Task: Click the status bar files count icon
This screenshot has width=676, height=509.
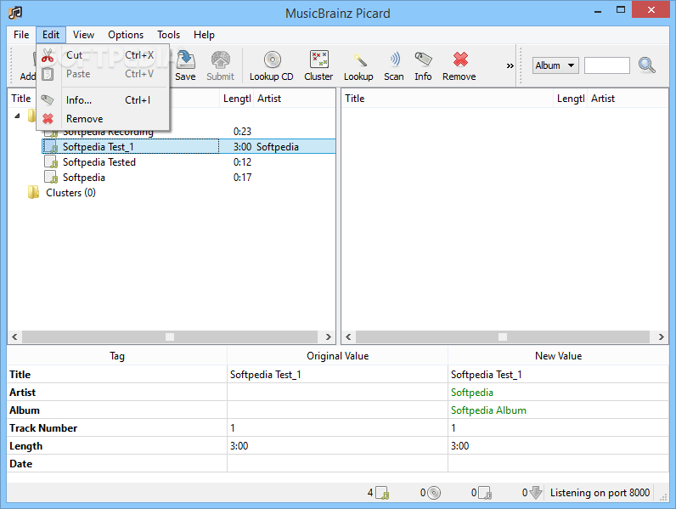Action: 382,493
